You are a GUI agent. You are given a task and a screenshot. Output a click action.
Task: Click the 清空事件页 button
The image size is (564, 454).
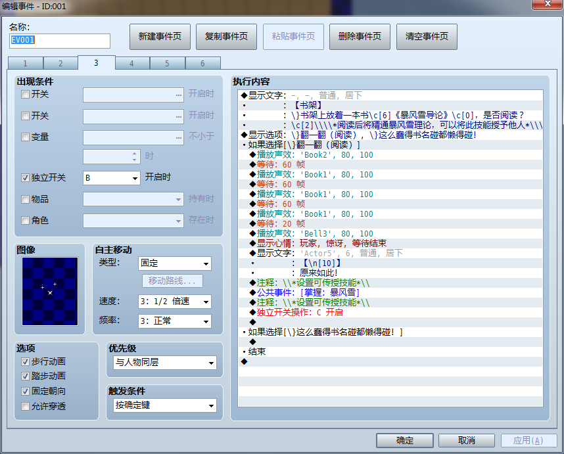(x=427, y=37)
